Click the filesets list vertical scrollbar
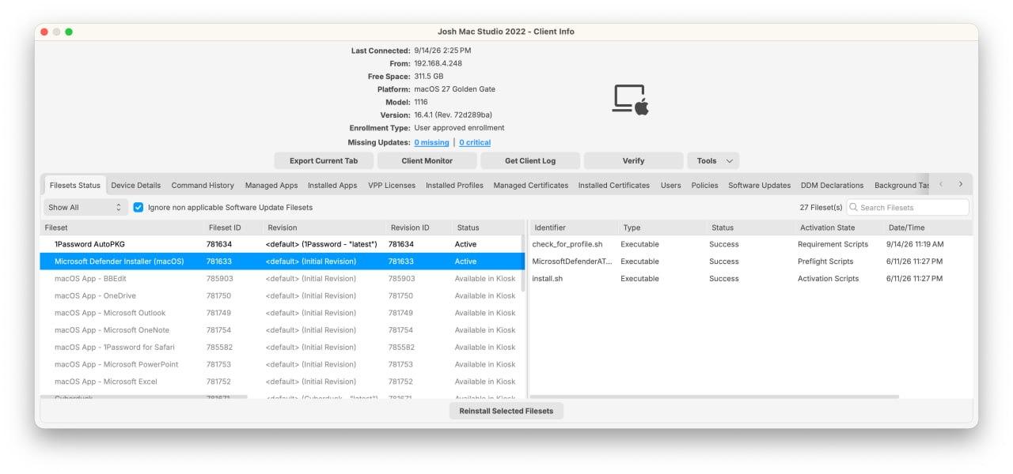The height and width of the screenshot is (474, 1013). pos(522,265)
